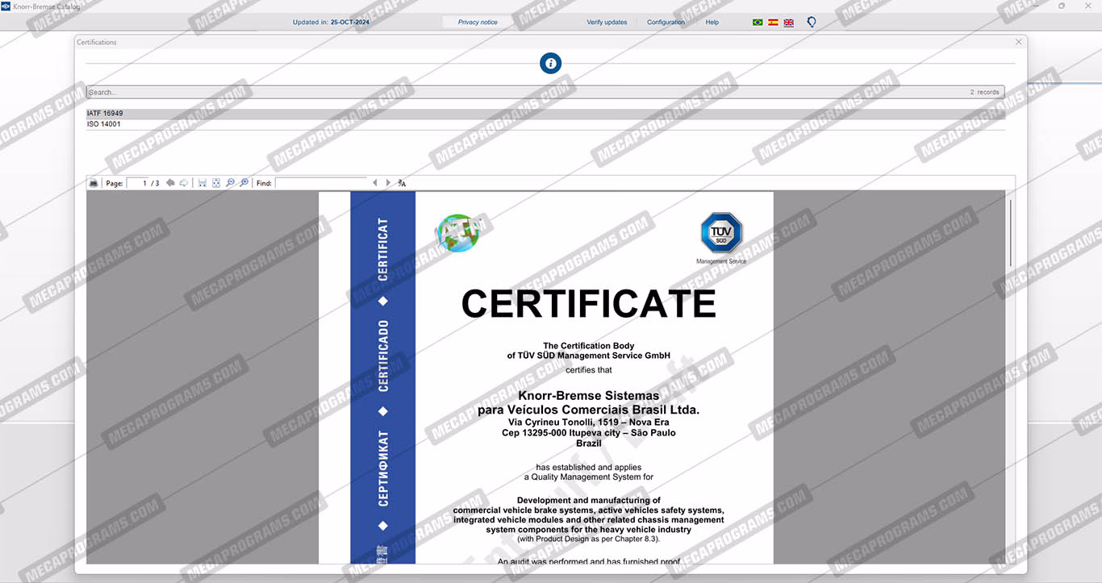Zoom in on the certificate document
The height and width of the screenshot is (583, 1102).
(x=244, y=183)
